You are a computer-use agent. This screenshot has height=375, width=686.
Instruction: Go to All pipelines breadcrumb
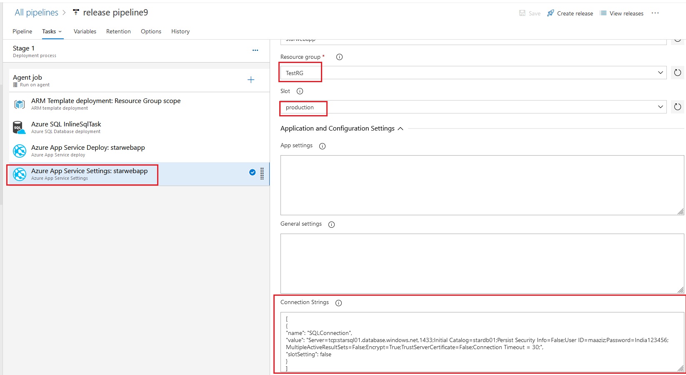[36, 13]
